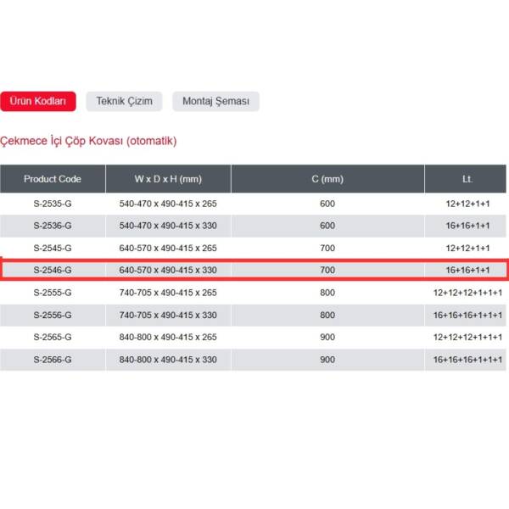The height and width of the screenshot is (509, 509).
Task: Click the highlighted S-2546-G product code
Action: pyautogui.click(x=53, y=270)
